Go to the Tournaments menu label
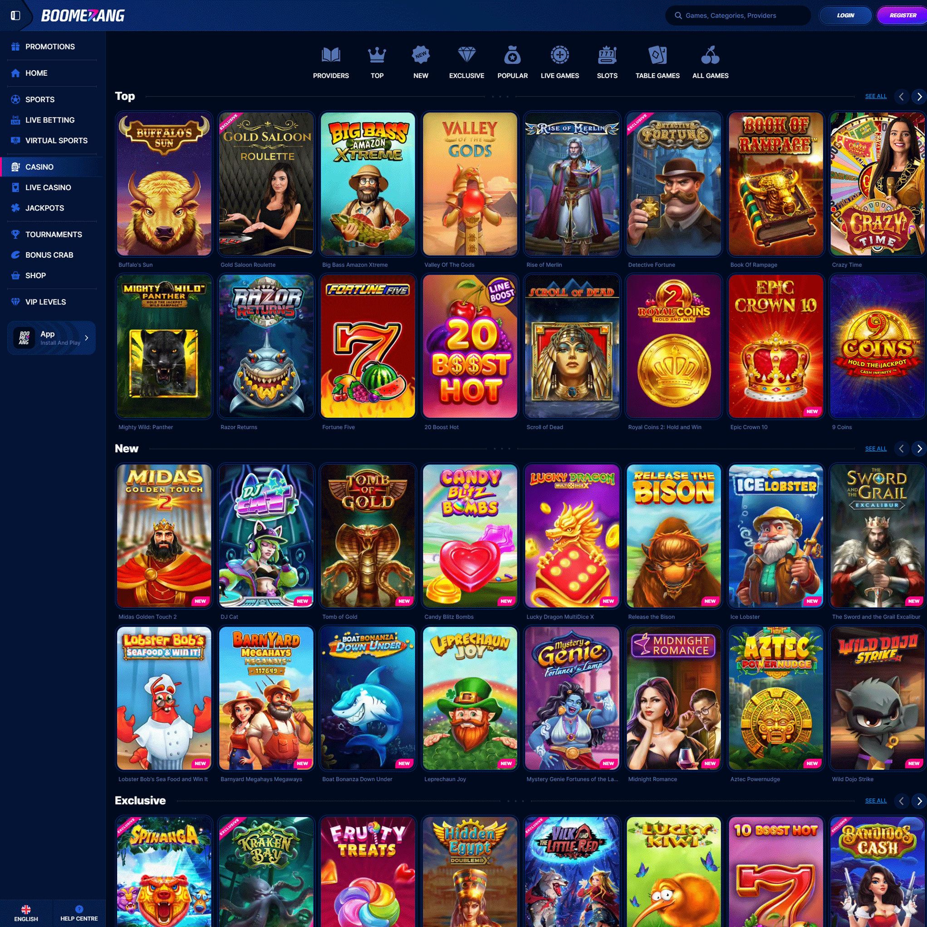This screenshot has height=927, width=927. [54, 234]
